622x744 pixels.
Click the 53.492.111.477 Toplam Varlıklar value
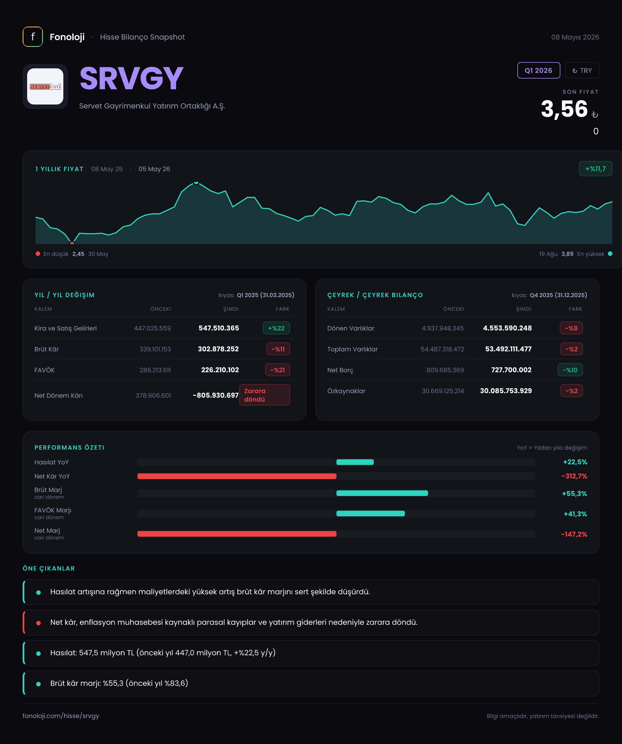509,349
